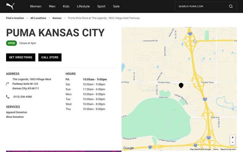Click the Saturday hours 10:00am - 9:00pm
This screenshot has width=243, height=152.
[94, 84]
